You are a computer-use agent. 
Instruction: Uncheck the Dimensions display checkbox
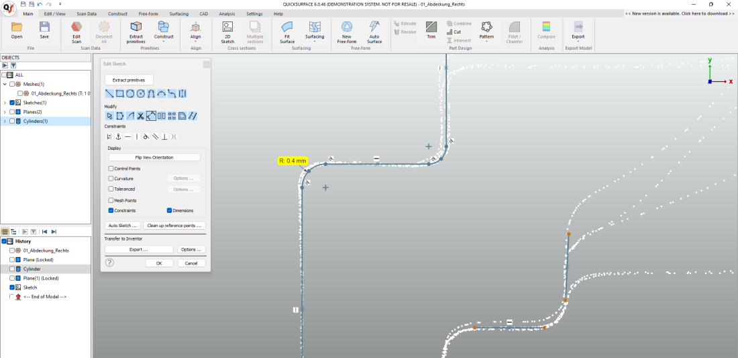tap(170, 210)
